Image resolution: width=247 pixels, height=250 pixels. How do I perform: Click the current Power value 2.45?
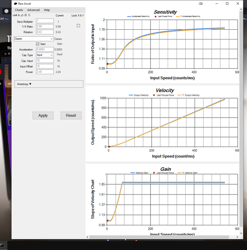coord(58,72)
